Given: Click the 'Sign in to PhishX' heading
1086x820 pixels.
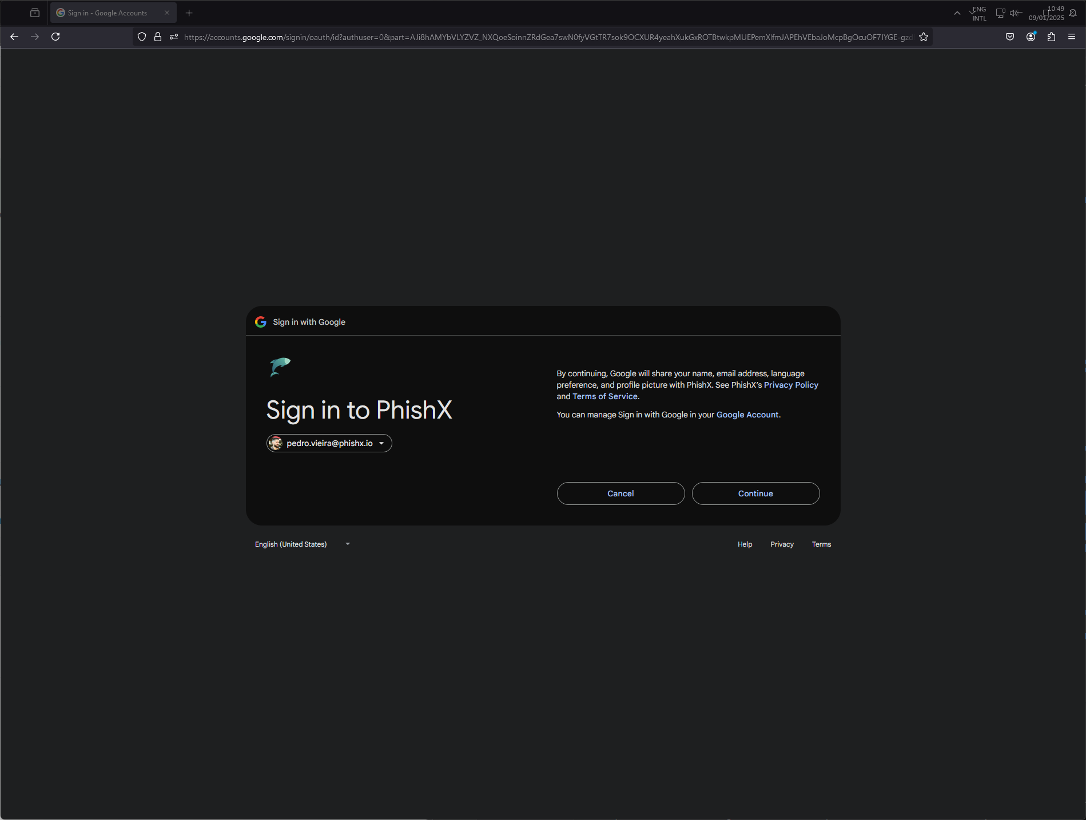Looking at the screenshot, I should (x=359, y=410).
